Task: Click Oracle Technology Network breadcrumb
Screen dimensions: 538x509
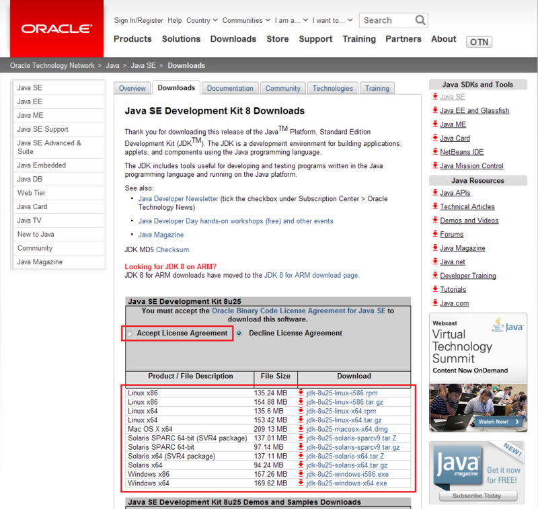Action: pos(52,65)
